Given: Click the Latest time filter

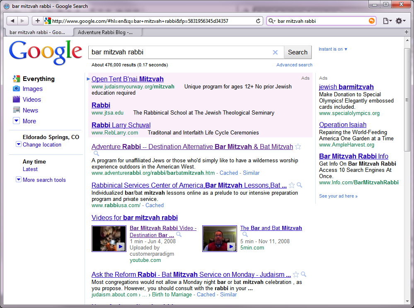Looking at the screenshot, I should coord(30,169).
